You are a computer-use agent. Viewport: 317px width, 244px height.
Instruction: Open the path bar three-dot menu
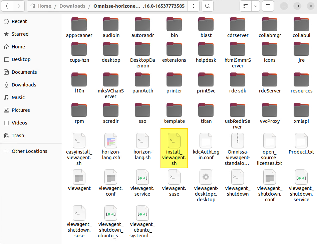194,6
